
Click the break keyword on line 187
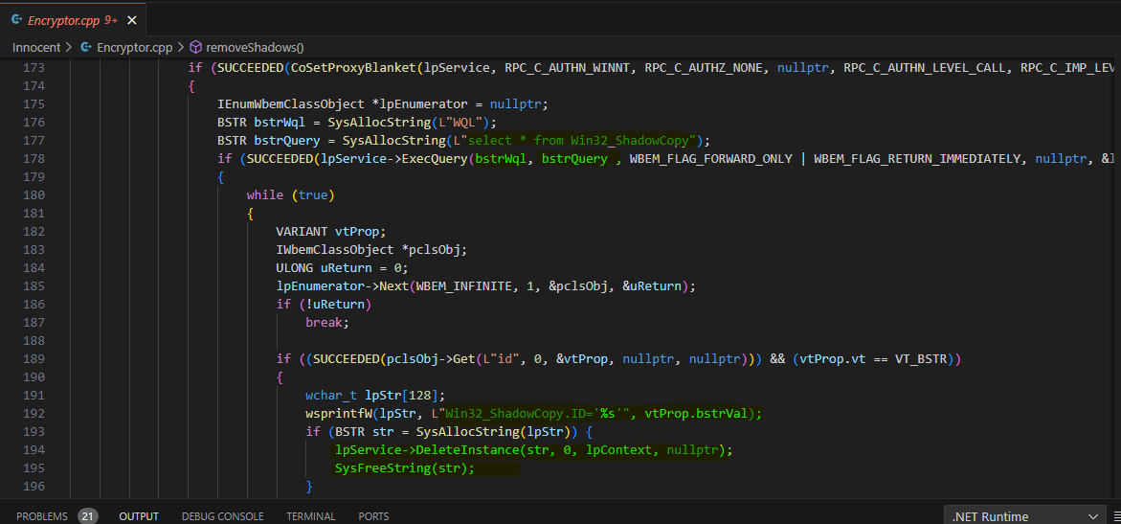(x=324, y=322)
